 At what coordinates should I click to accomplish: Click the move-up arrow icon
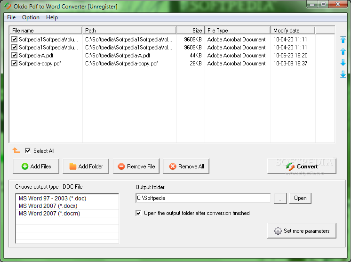(x=343, y=51)
